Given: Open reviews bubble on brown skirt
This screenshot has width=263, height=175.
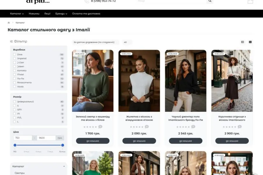Looking at the screenshot, I should pos(240,127).
